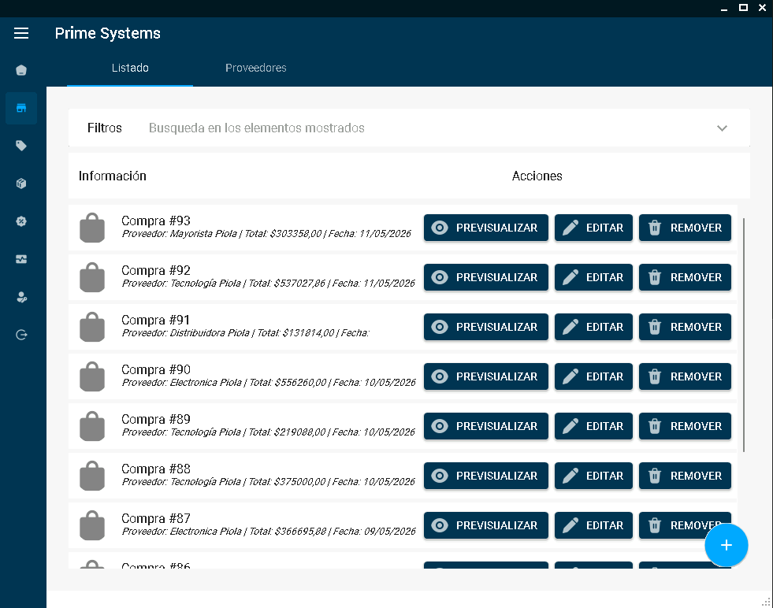This screenshot has width=773, height=608.
Task: Open the hamburger navigation menu
Action: [x=21, y=33]
